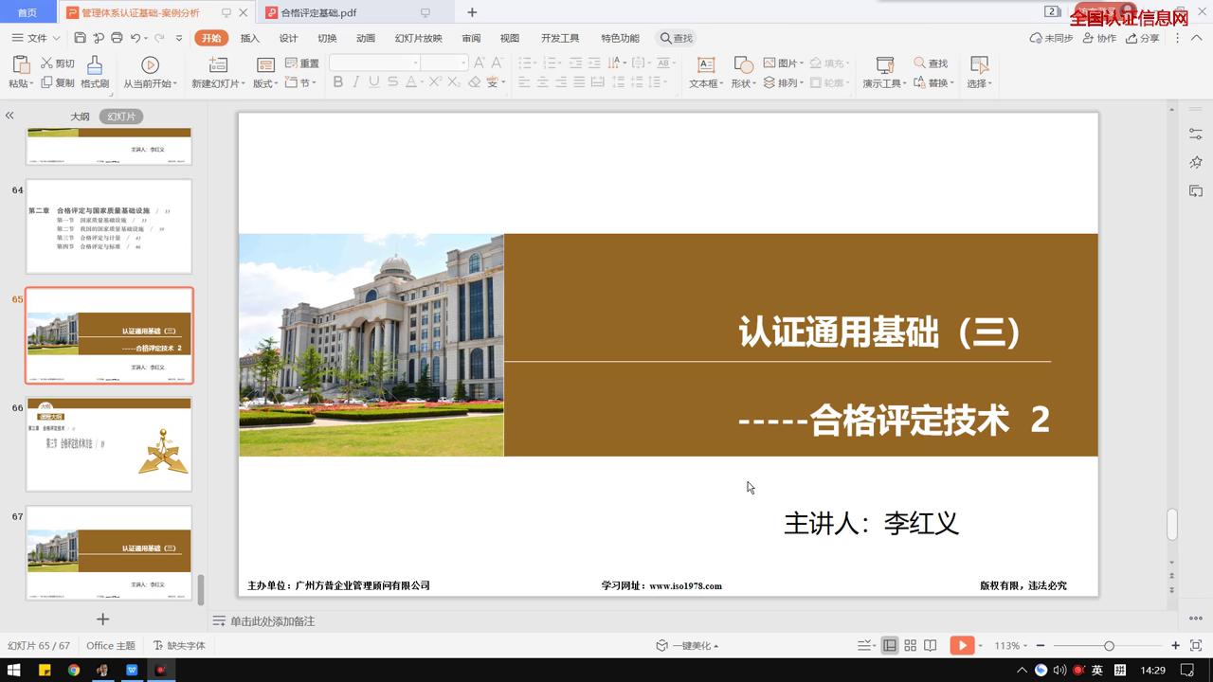Save the presentation using the floppy disk icon
Image resolution: width=1213 pixels, height=682 pixels.
point(80,38)
